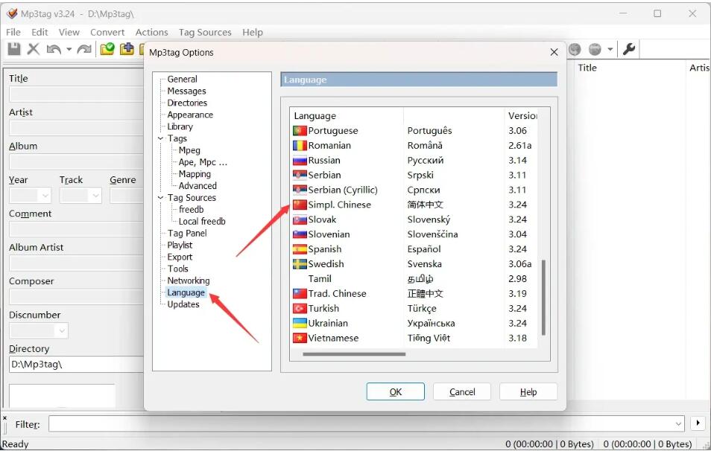711x451 pixels.
Task: Select the Slovenian language row
Action: point(414,234)
